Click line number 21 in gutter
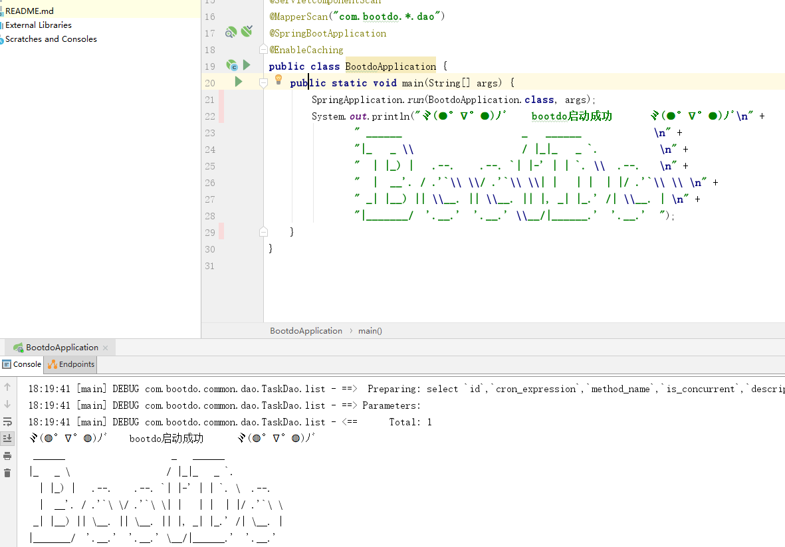 (x=210, y=100)
